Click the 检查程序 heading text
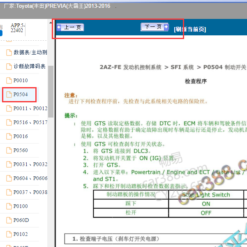This screenshot has height=247, width=247. (x=196, y=81)
